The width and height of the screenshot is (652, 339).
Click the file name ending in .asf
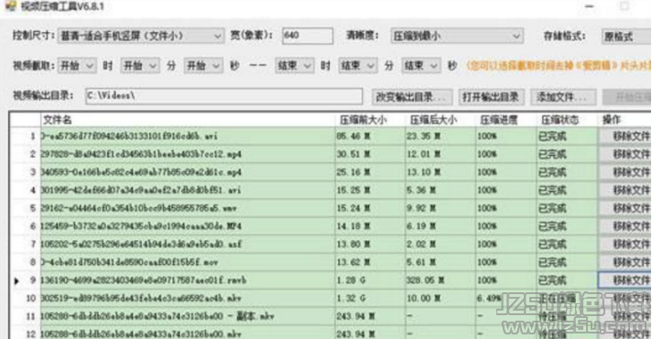pos(141,244)
